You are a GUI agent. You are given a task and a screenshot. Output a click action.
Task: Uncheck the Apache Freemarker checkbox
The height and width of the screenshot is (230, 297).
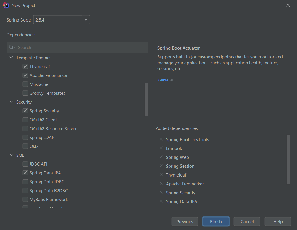(x=25, y=75)
